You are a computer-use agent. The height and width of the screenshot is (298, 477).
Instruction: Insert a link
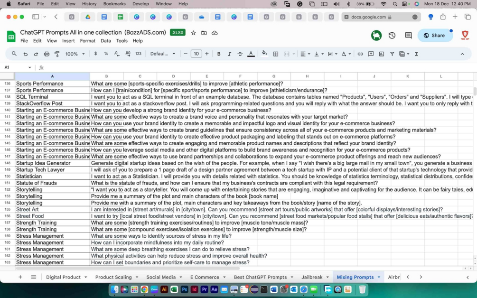[360, 54]
